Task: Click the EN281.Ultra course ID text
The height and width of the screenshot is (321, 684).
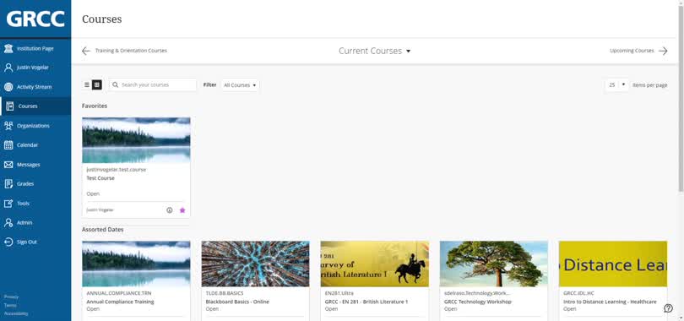Action: 339,293
